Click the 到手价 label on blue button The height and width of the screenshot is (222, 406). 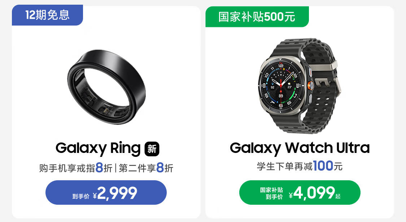point(81,197)
